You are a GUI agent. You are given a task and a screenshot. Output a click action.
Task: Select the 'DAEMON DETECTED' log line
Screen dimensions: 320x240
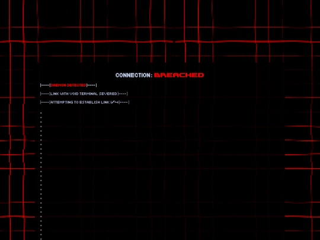[x=68, y=85]
